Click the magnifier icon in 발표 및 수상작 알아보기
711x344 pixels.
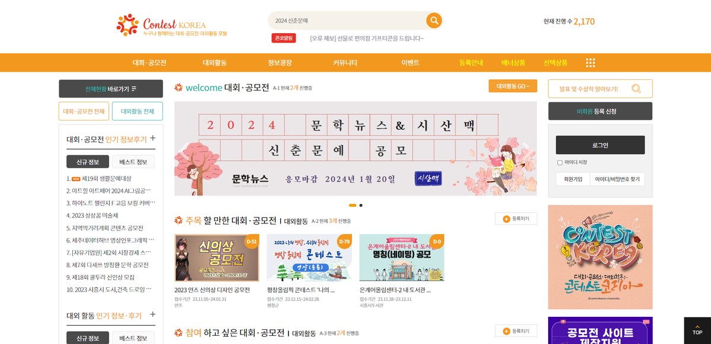[x=636, y=89]
